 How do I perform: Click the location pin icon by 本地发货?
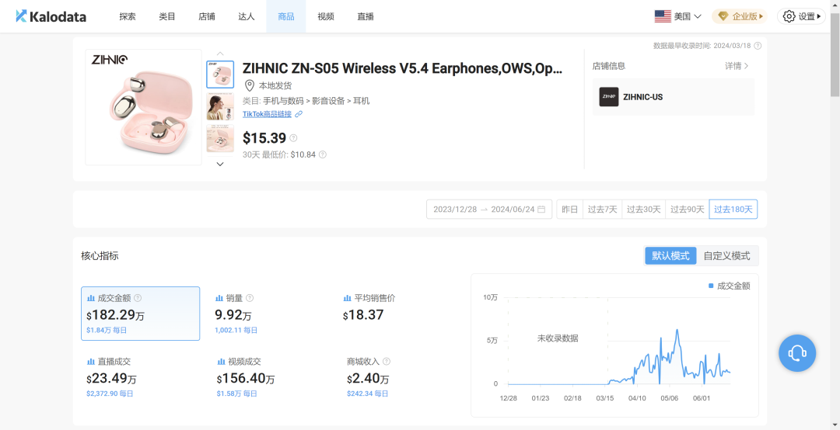[x=249, y=85]
